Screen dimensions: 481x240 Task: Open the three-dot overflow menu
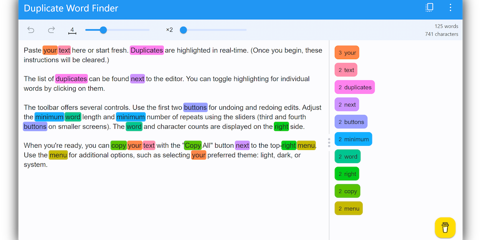tap(450, 7)
